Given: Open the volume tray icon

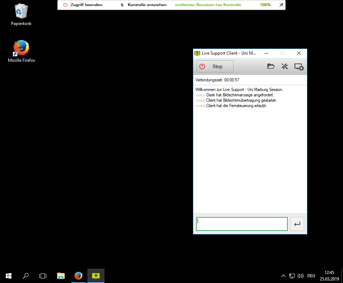Looking at the screenshot, I should coord(301,276).
